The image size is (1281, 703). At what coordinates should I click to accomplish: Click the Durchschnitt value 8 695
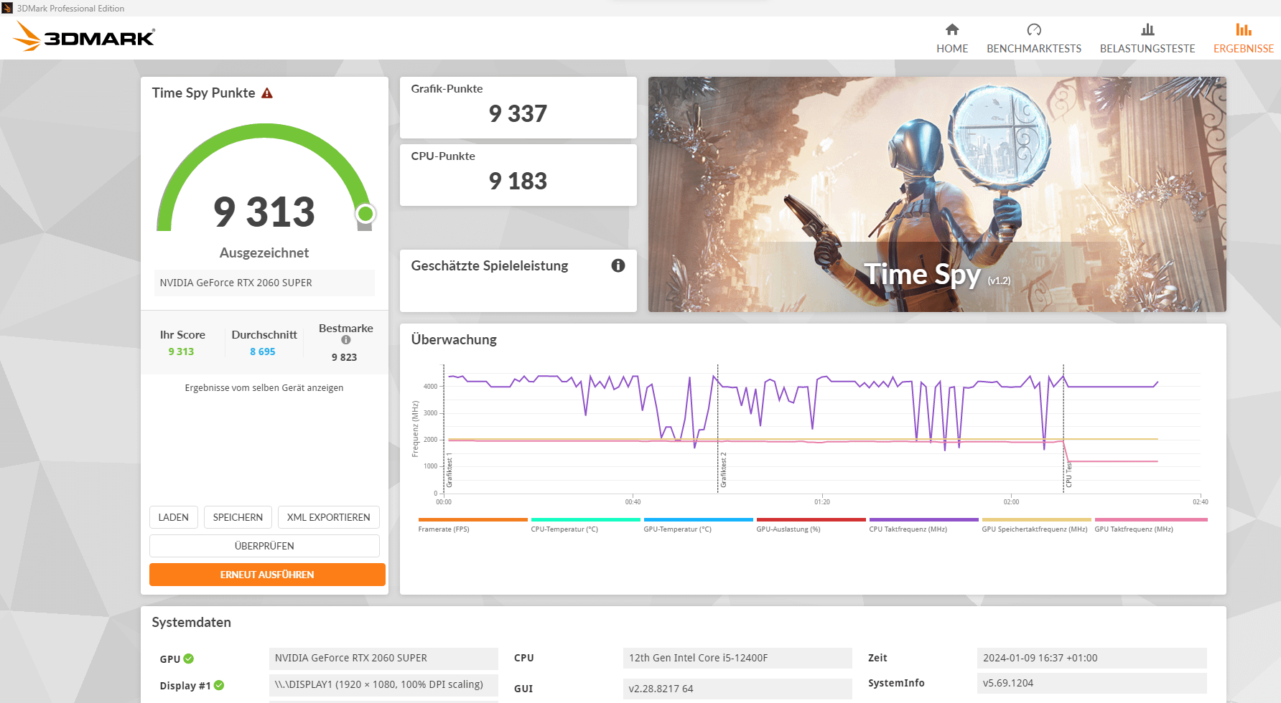click(x=263, y=351)
